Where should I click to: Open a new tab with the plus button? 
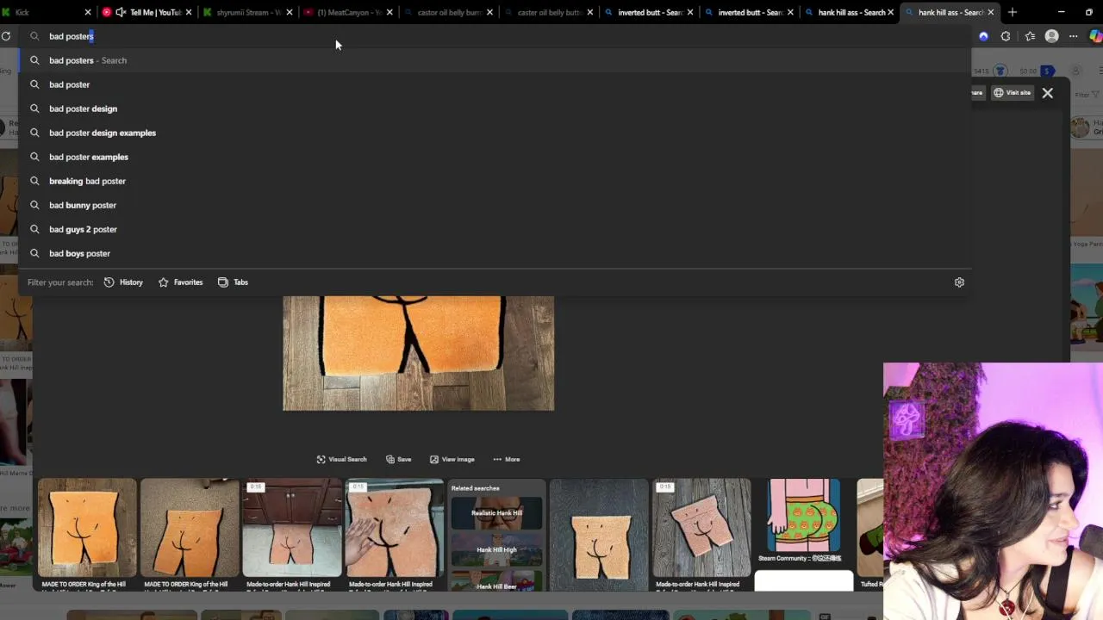pos(1013,12)
